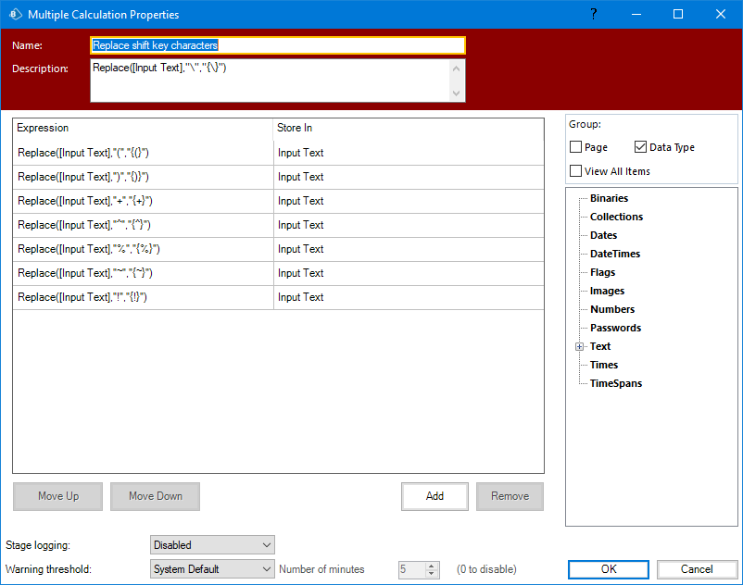Confirm with the OK button
The height and width of the screenshot is (585, 743).
tap(609, 569)
